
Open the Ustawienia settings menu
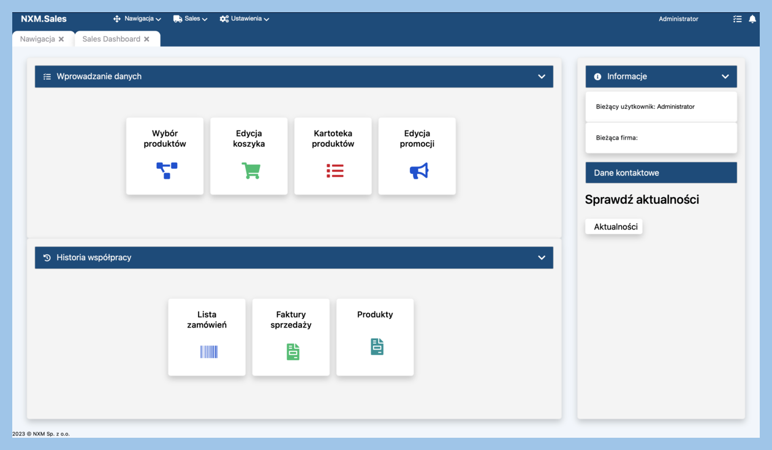tap(244, 19)
